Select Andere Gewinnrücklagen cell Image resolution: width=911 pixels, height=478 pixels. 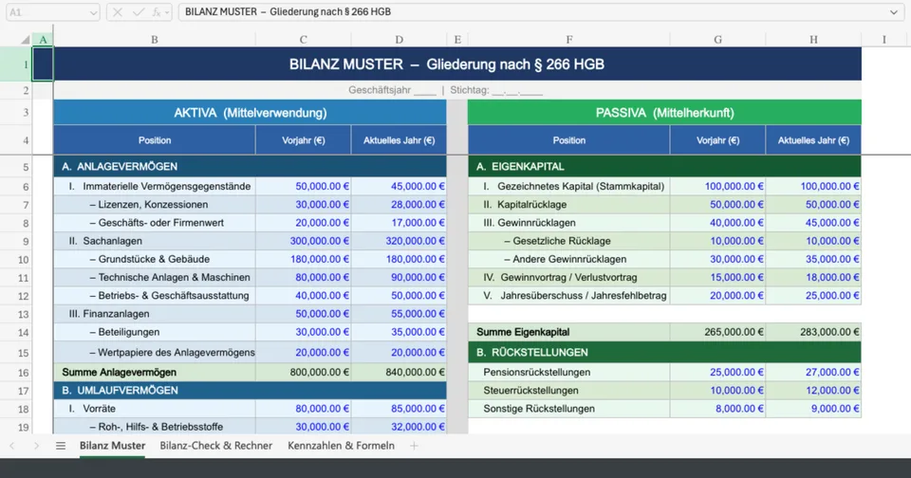pyautogui.click(x=568, y=259)
